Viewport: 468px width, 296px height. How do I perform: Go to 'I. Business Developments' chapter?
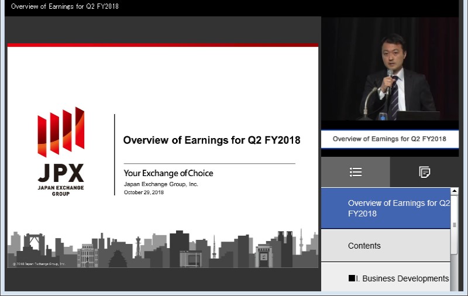(386, 277)
